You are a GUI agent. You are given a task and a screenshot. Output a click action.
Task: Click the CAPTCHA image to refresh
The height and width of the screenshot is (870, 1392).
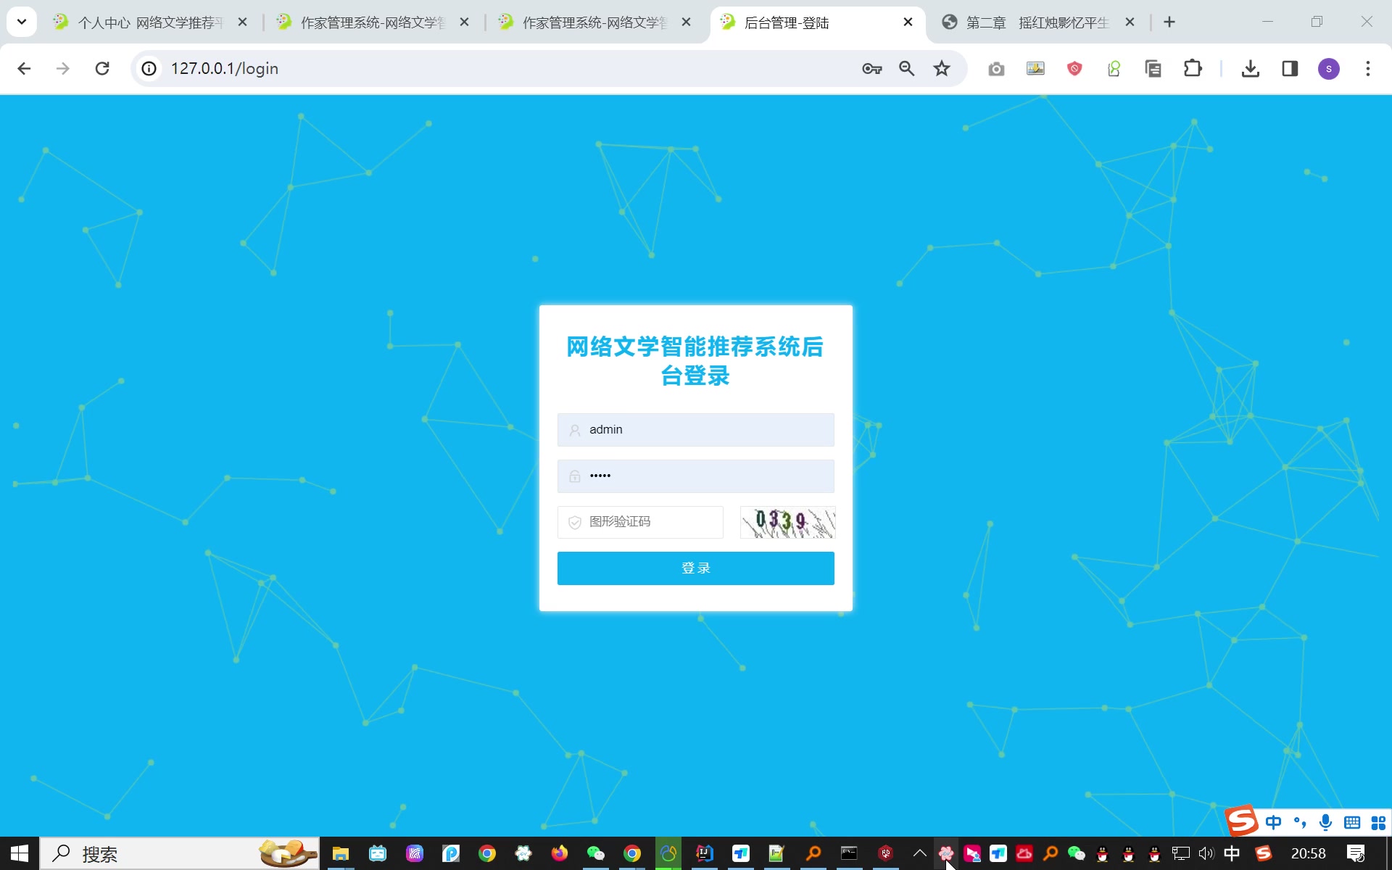click(x=786, y=521)
